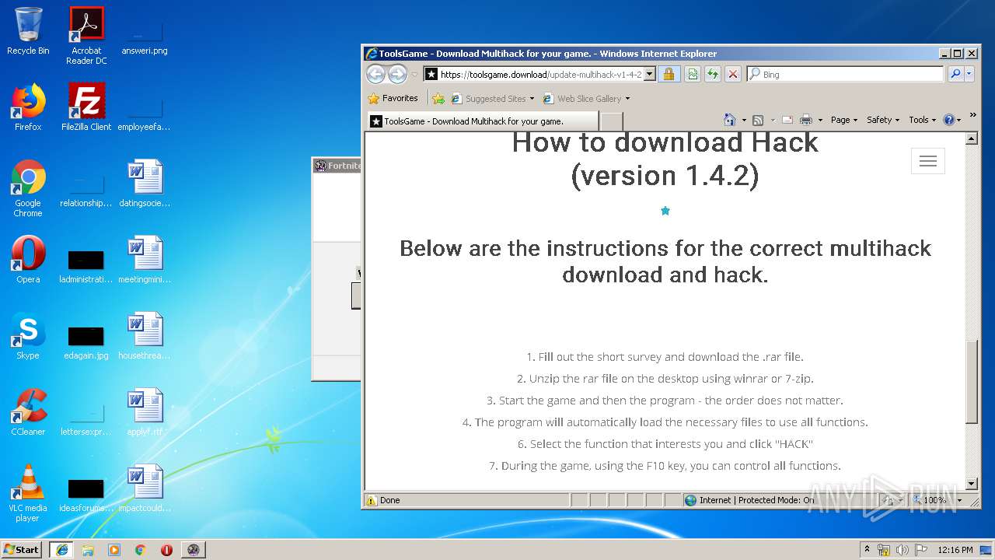Image resolution: width=995 pixels, height=560 pixels.
Task: Show hidden system tray icons
Action: 868,549
